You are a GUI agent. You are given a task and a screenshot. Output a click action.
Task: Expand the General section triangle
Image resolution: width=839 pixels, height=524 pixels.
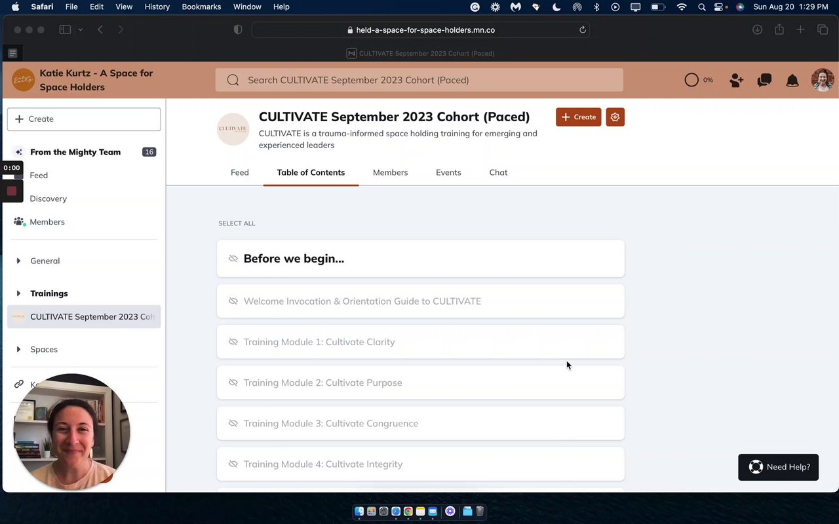[18, 261]
